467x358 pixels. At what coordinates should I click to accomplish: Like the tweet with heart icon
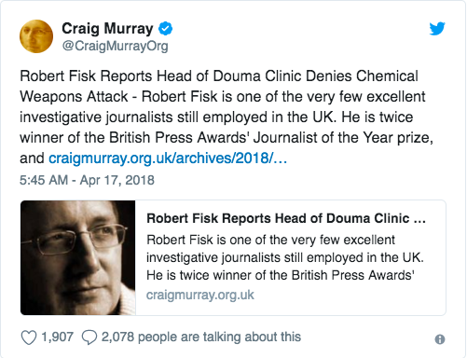29,337
